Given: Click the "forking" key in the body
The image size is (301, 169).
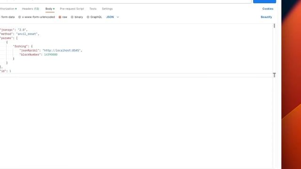Looking at the screenshot, I should tap(20, 46).
